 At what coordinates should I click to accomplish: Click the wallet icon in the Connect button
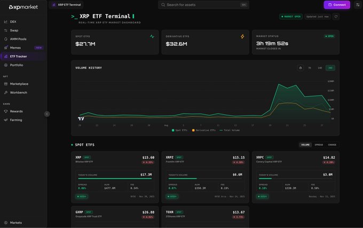click(x=330, y=5)
